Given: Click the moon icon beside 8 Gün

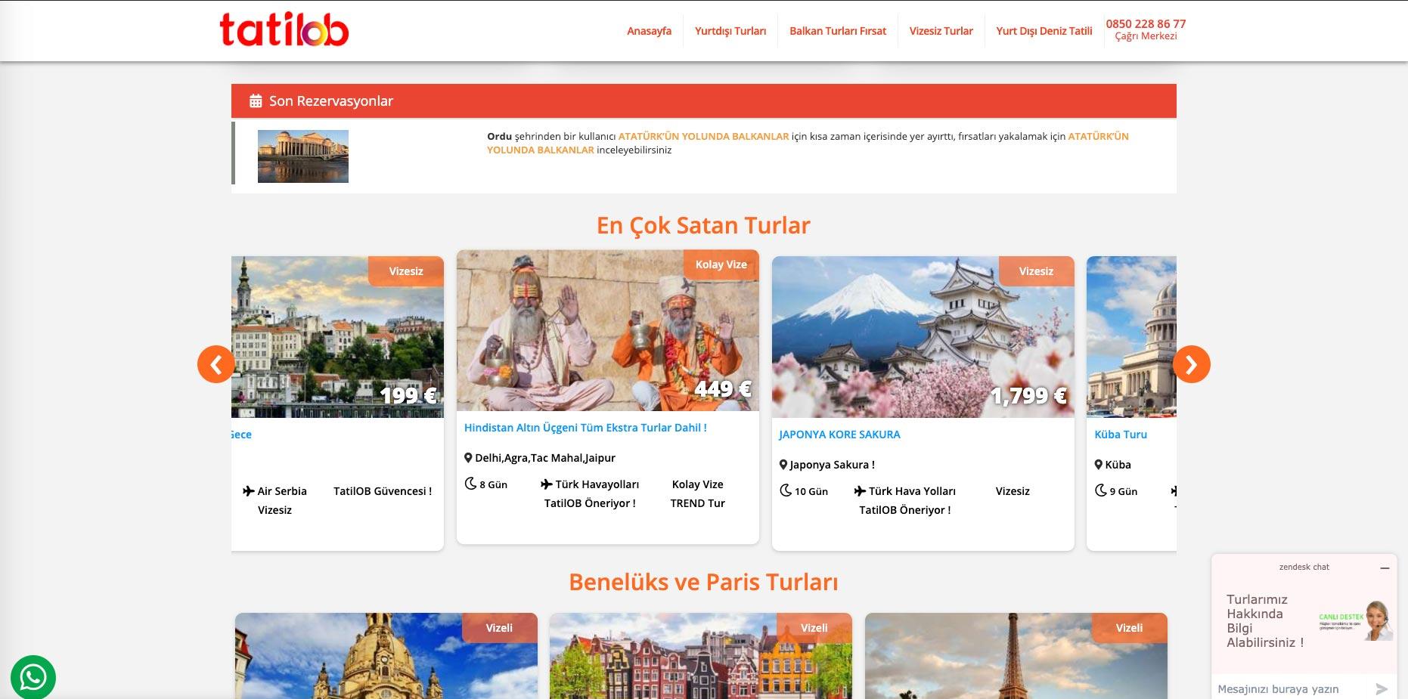Looking at the screenshot, I should pos(470,484).
